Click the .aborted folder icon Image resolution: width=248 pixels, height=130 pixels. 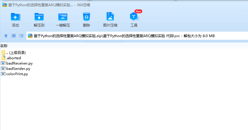click(3, 58)
